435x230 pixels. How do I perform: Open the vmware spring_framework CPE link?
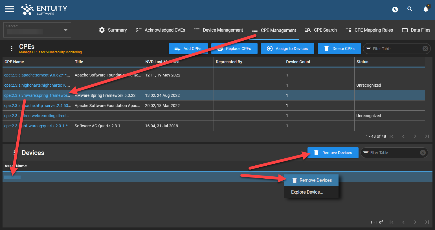(x=37, y=95)
